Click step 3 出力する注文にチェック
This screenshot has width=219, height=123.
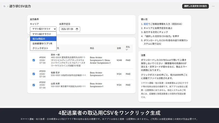tap(156, 32)
